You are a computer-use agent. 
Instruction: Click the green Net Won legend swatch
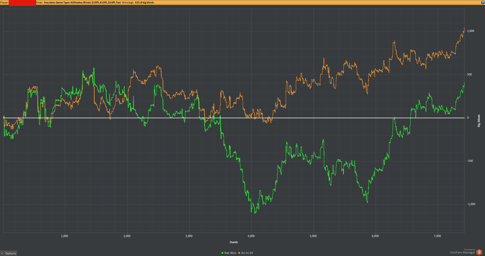[x=222, y=253]
